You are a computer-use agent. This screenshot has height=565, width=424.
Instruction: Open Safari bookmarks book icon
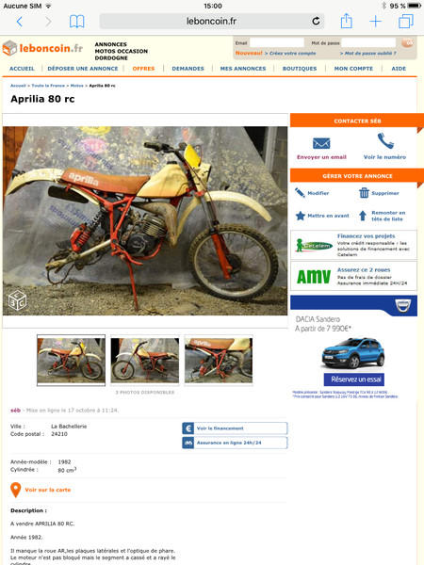tap(77, 22)
